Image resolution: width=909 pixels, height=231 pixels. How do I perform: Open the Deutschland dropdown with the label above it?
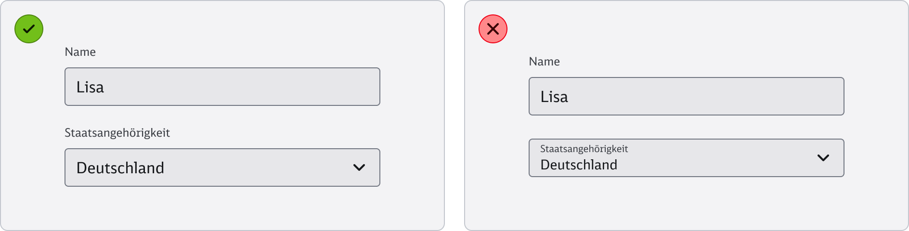(x=222, y=167)
